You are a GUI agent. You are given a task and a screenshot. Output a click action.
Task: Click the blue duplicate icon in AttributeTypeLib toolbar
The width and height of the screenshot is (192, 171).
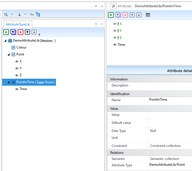coord(13,32)
